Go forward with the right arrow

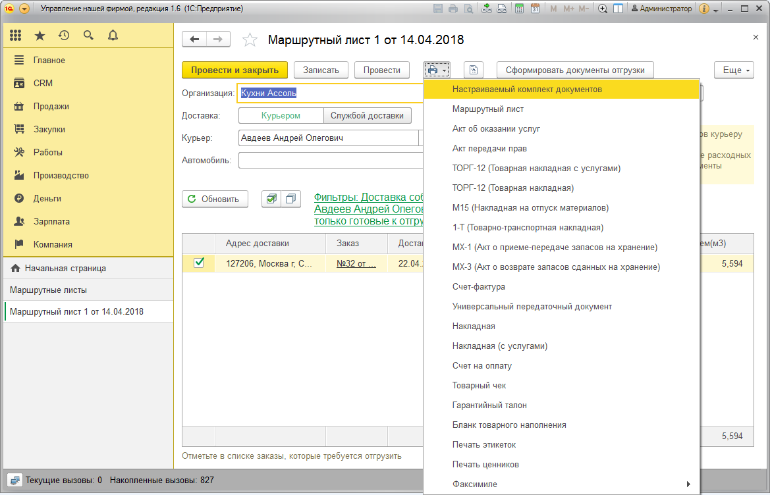coord(218,39)
